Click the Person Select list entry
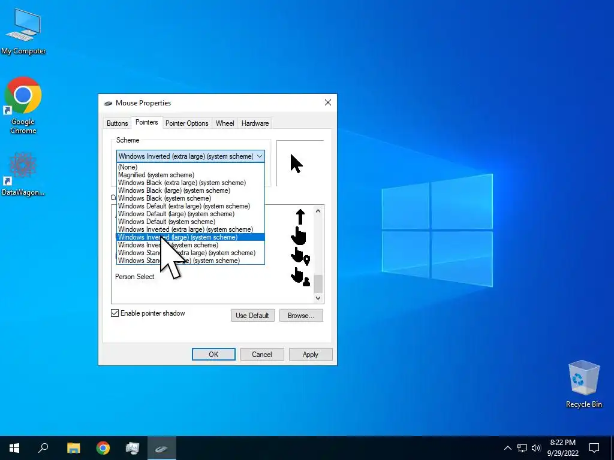The height and width of the screenshot is (460, 614). pyautogui.click(x=134, y=277)
